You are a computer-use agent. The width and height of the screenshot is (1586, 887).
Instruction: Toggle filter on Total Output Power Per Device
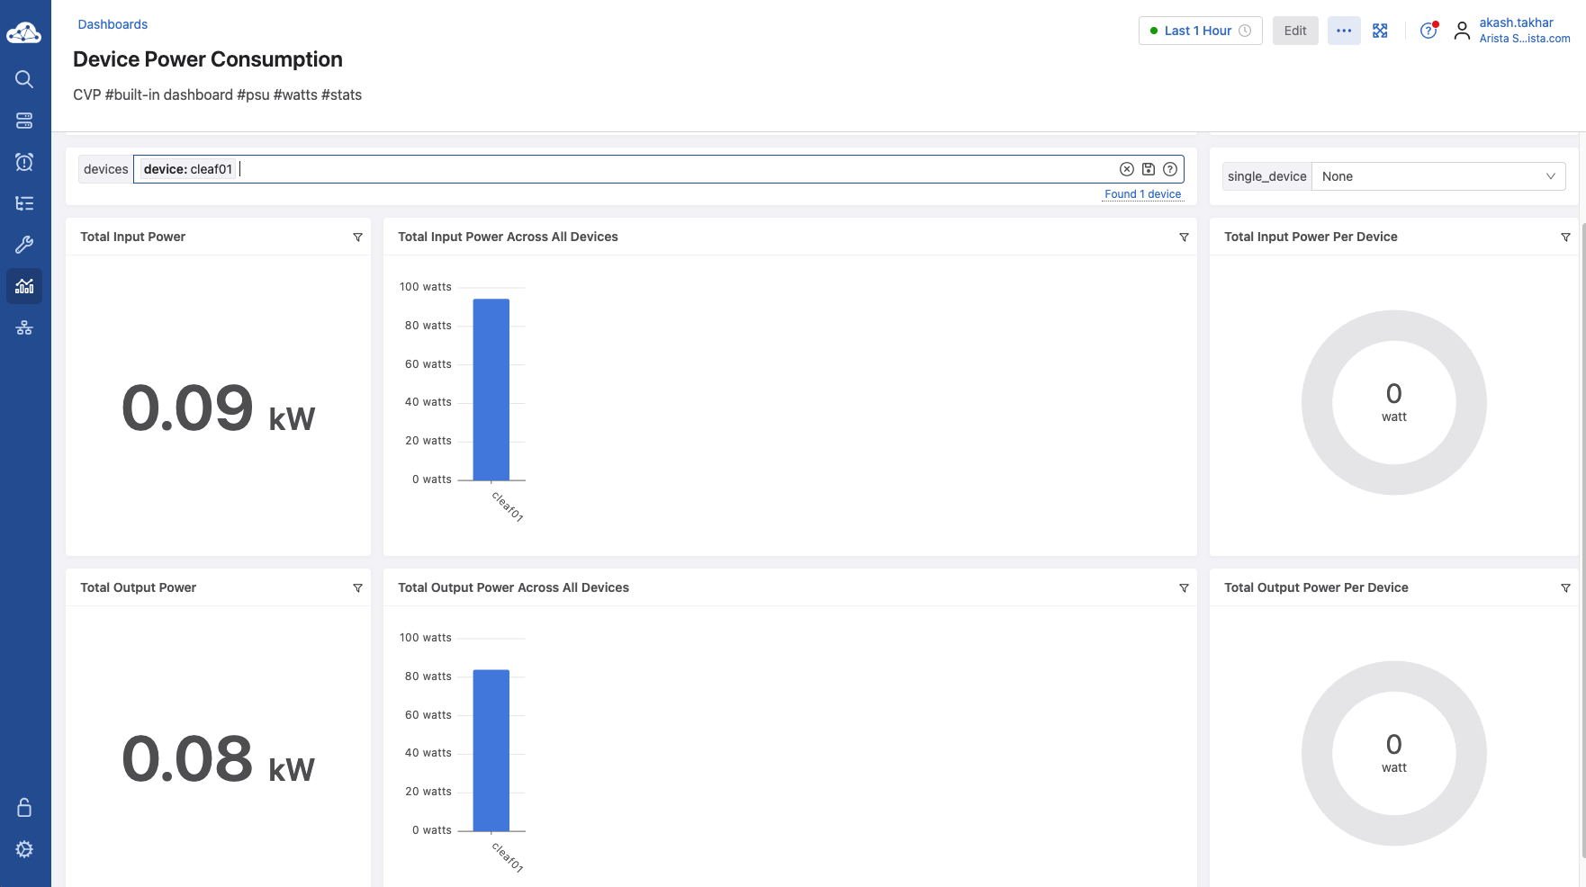[1565, 588]
